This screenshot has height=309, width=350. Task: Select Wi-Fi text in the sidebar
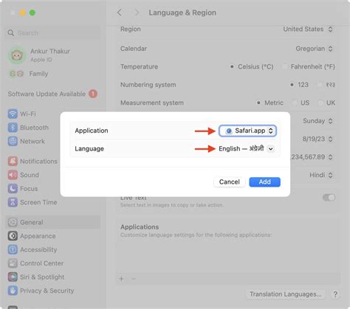[x=28, y=114]
